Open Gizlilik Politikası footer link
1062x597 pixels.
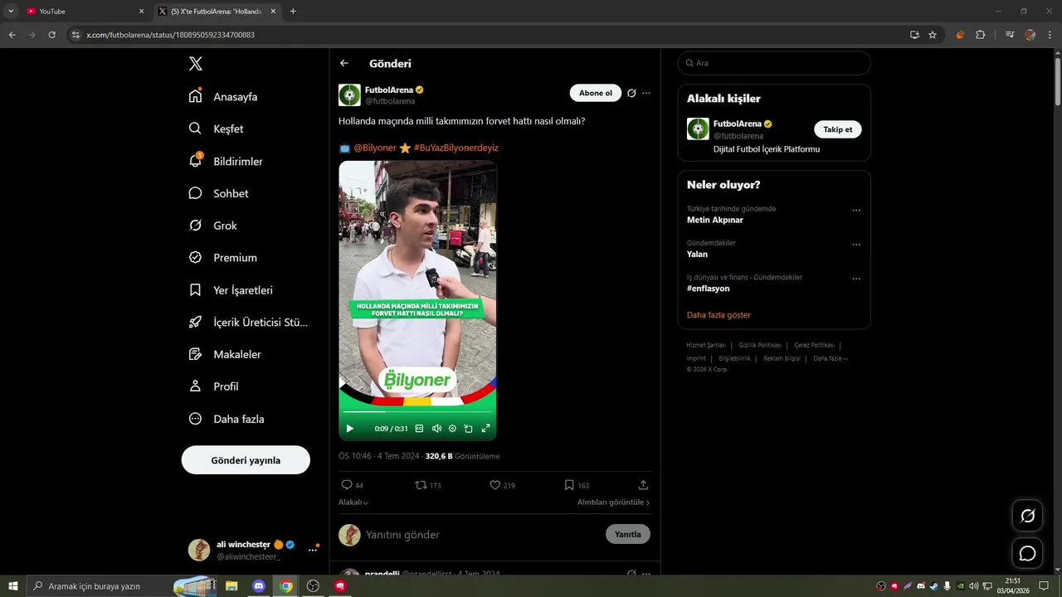coord(760,345)
